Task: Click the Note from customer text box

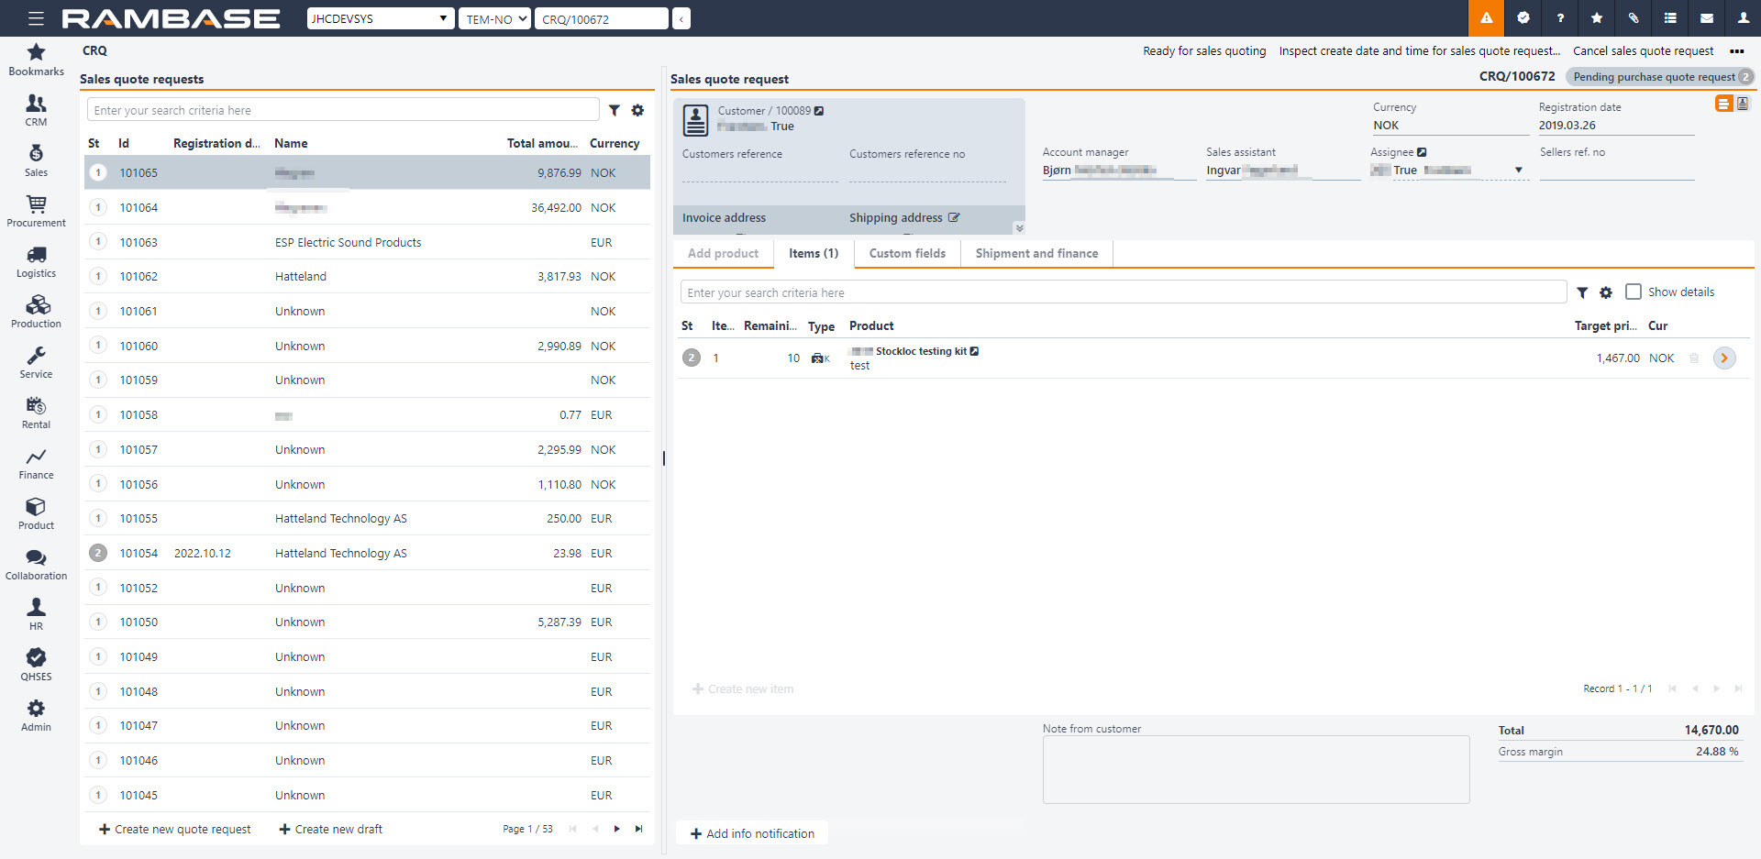Action: pyautogui.click(x=1256, y=770)
